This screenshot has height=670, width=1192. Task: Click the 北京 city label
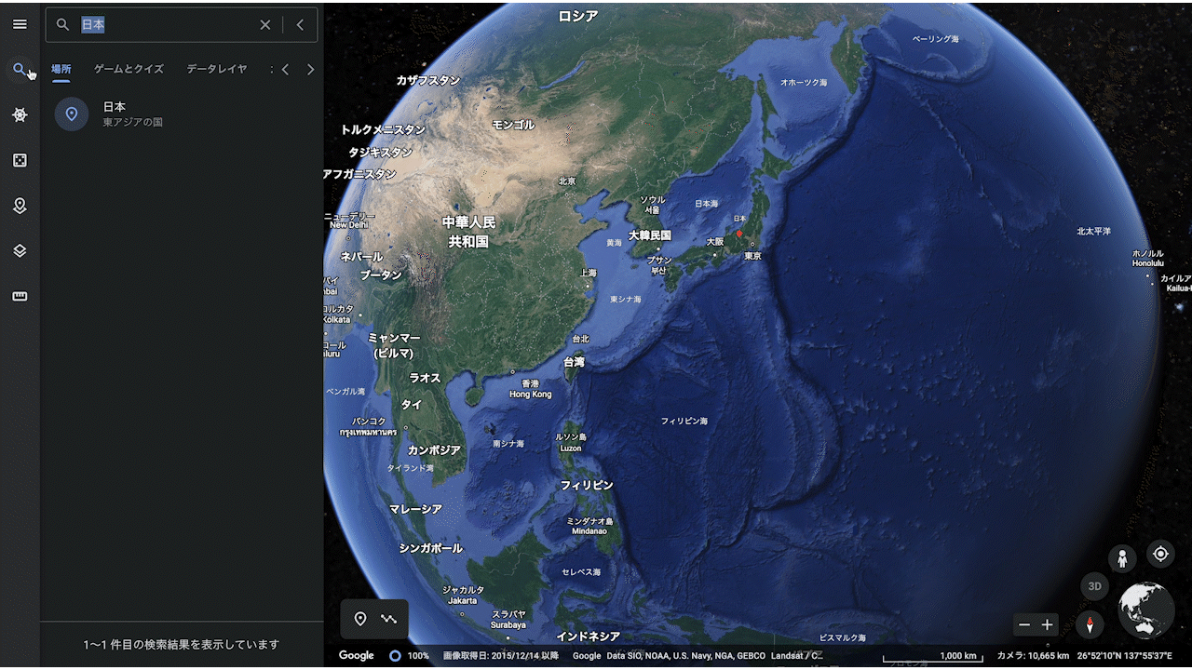pyautogui.click(x=567, y=181)
